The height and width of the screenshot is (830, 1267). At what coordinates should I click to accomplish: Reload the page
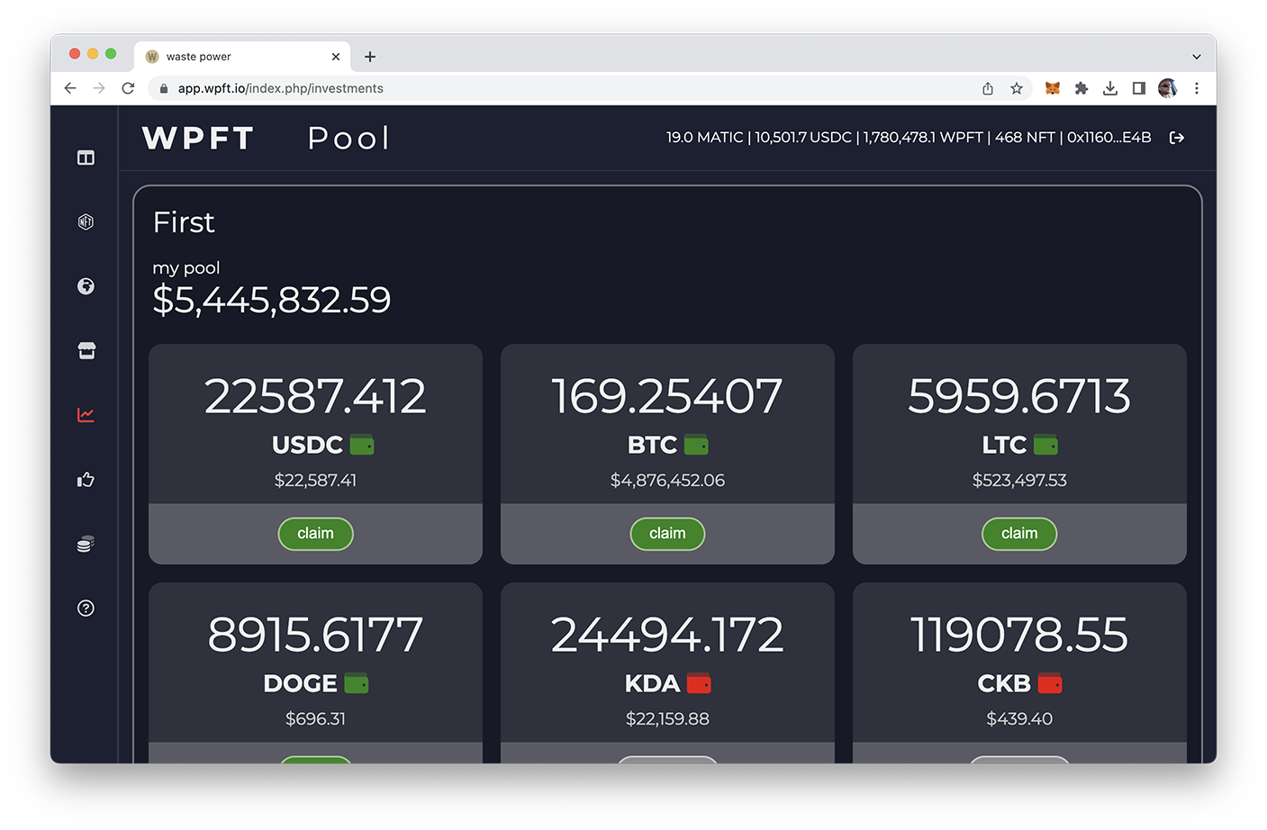(x=128, y=88)
